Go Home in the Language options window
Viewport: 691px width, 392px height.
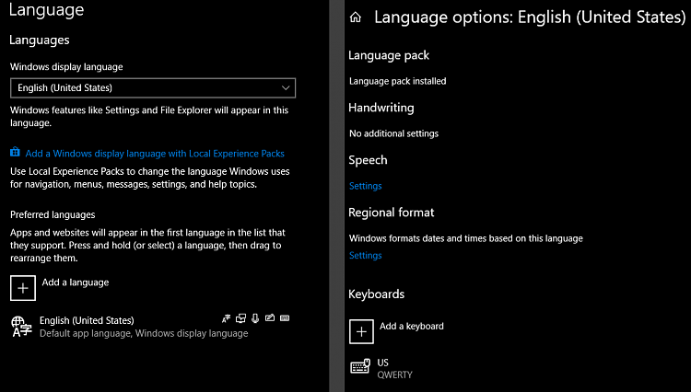click(x=356, y=17)
